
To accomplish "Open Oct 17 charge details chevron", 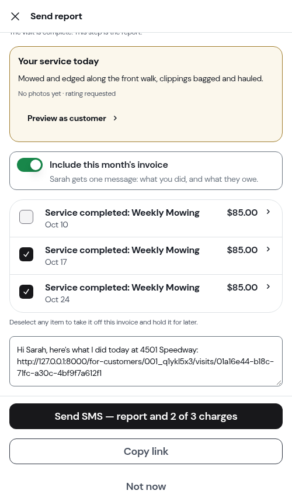I will [x=268, y=250].
